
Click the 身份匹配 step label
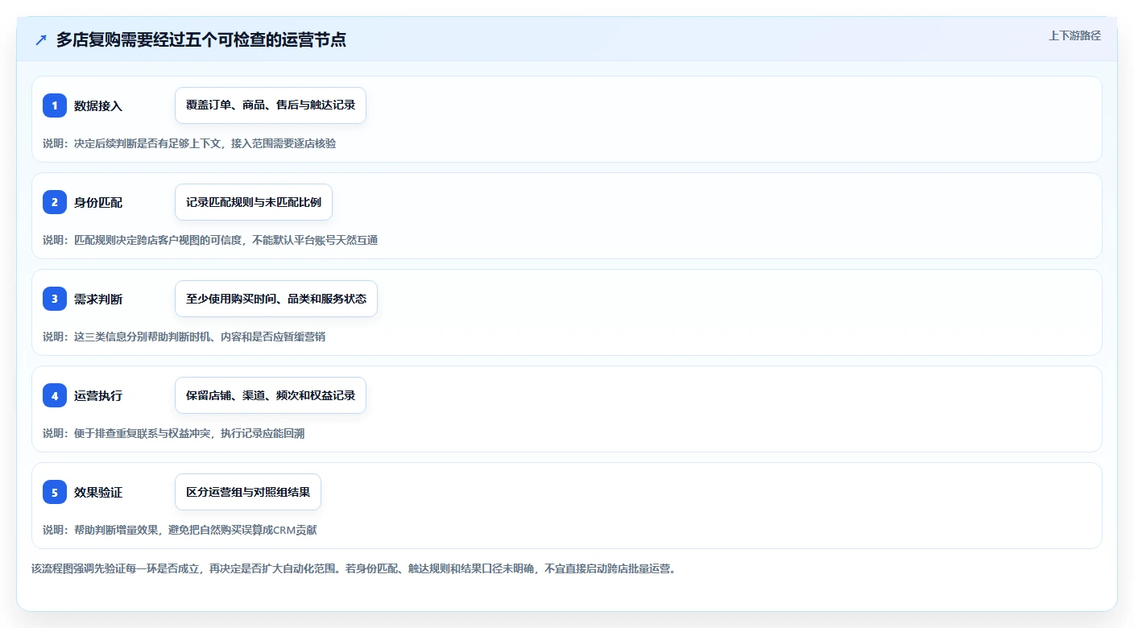[x=98, y=202]
